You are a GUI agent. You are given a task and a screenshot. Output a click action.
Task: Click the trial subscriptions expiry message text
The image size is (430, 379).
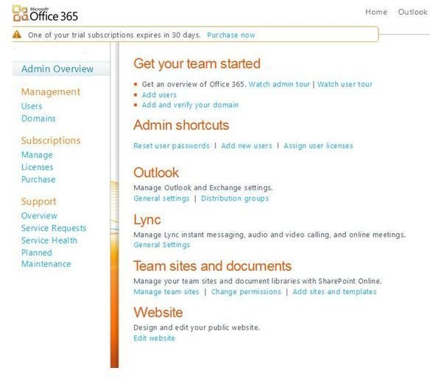pyautogui.click(x=114, y=35)
